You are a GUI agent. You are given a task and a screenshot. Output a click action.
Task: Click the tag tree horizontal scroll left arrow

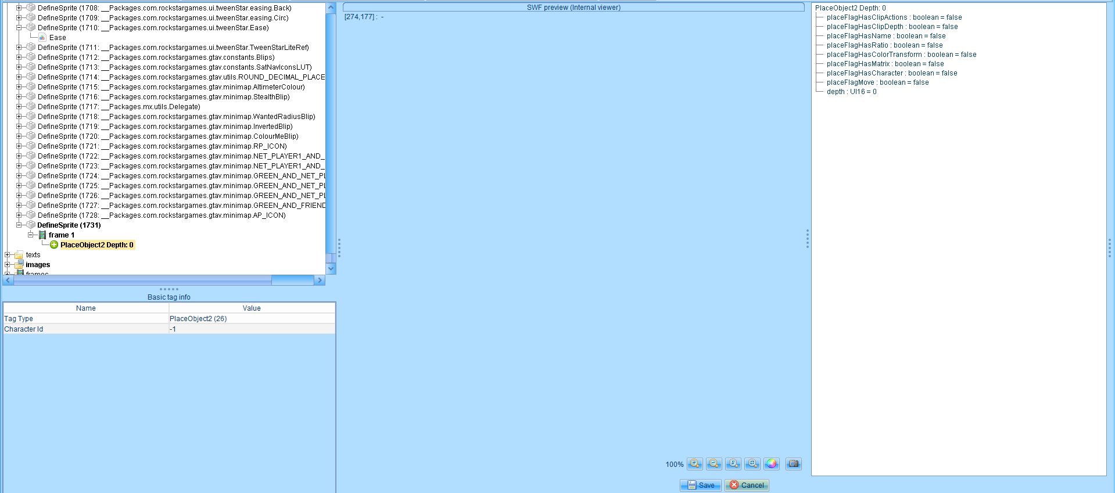(8, 280)
